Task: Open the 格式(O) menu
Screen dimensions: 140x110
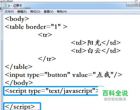Action: coord(35,12)
